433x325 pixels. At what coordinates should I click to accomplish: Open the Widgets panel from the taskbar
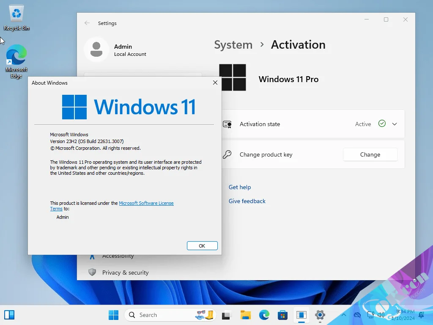[x=9, y=315]
